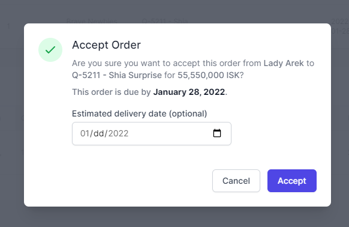Click the 'This order is due by' text
Viewport: 349px width, 227px height.
(x=112, y=92)
